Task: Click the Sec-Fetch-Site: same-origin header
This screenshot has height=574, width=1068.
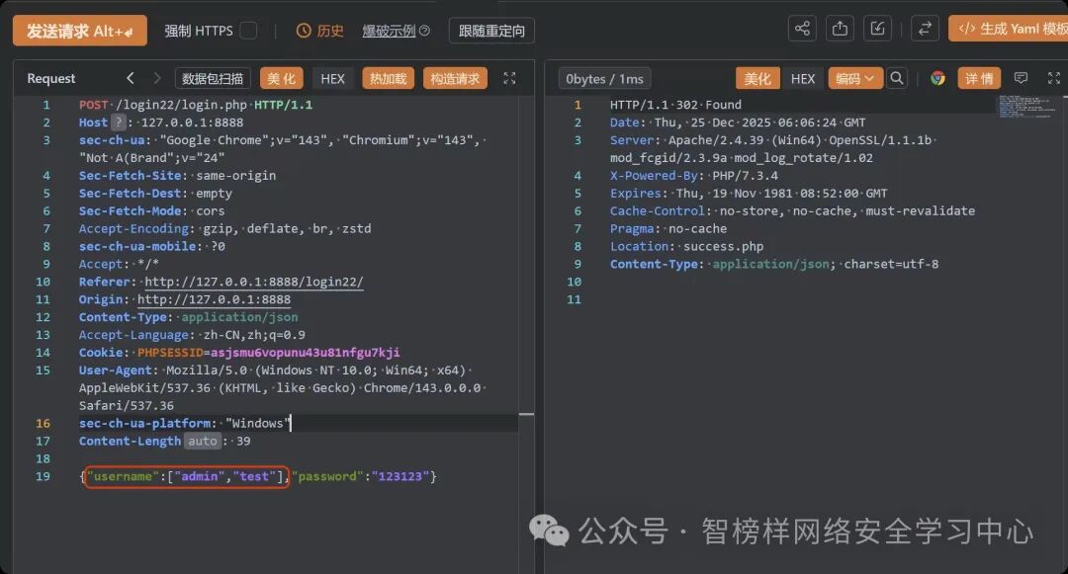Action: 177,176
